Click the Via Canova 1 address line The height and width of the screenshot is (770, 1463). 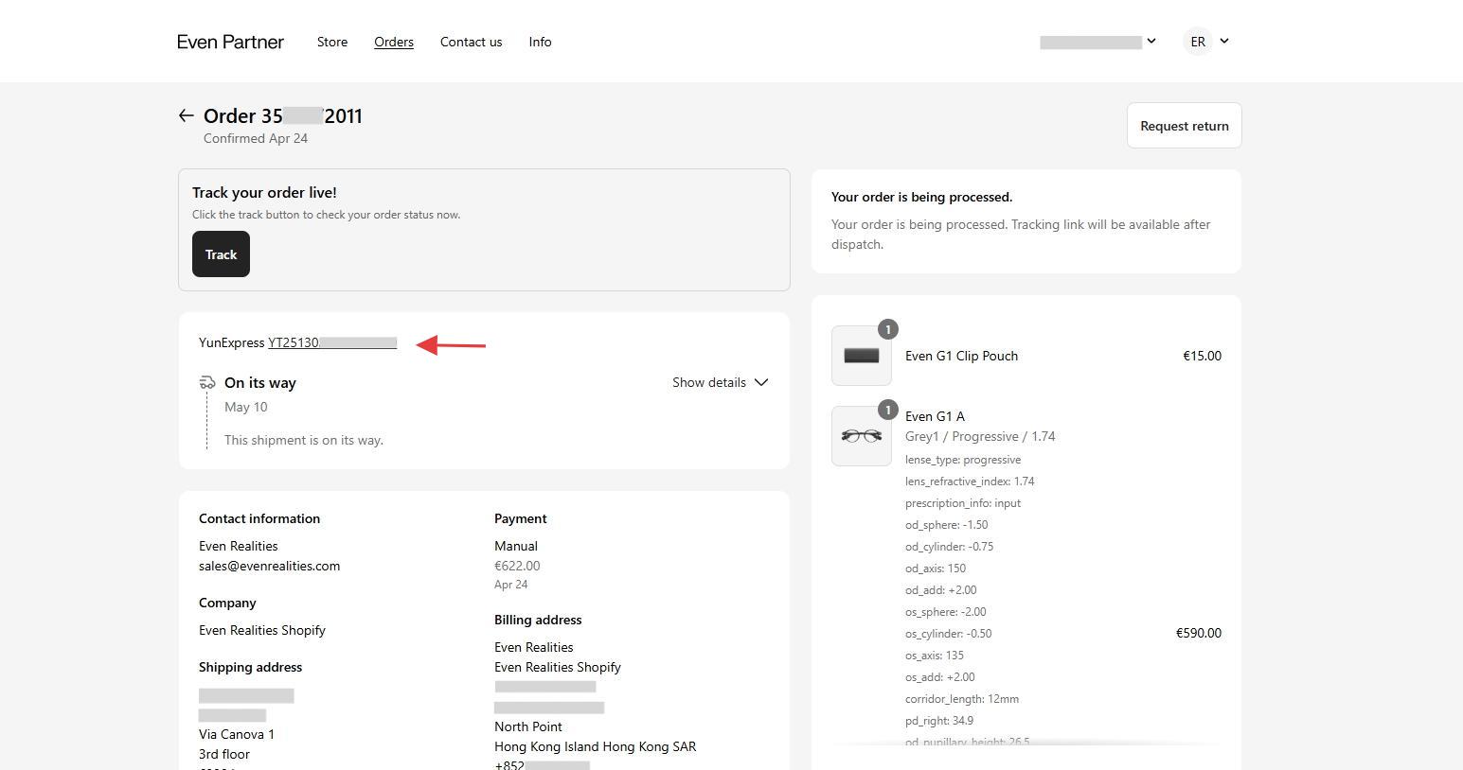237,734
